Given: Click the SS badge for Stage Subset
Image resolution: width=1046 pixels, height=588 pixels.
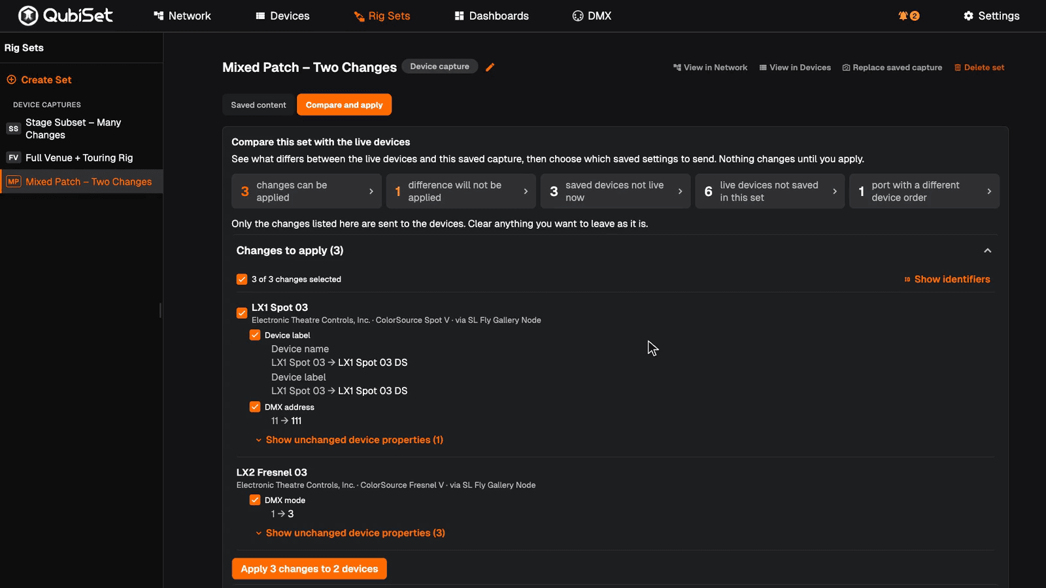Looking at the screenshot, I should (x=13, y=129).
